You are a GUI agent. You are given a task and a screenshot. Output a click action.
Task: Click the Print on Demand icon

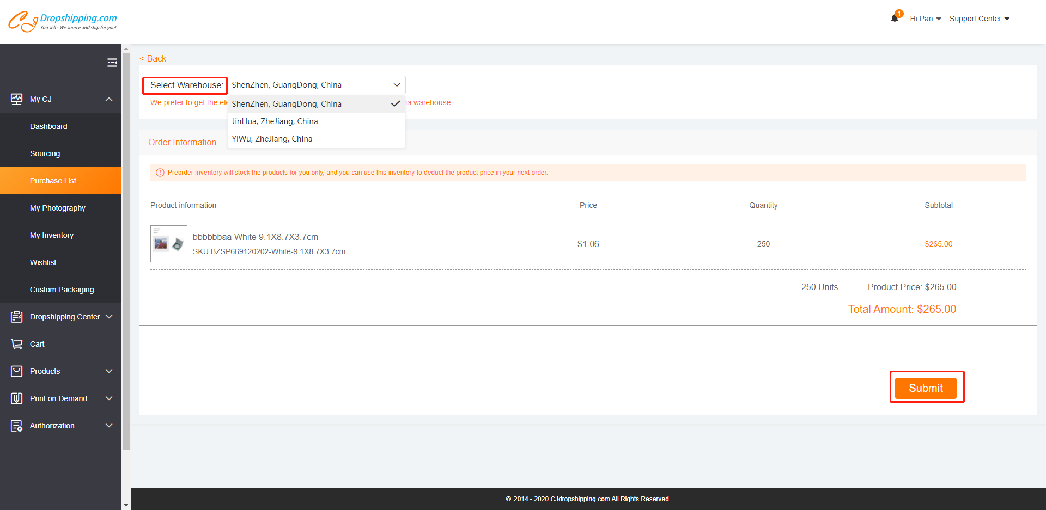click(17, 398)
